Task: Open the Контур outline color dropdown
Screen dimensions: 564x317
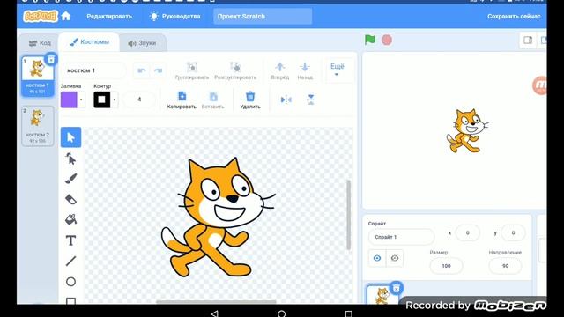Action: pyautogui.click(x=115, y=100)
